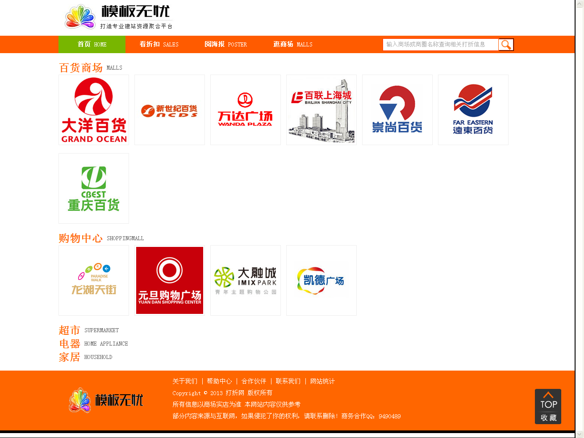Screen dimensions: 584x438
Task: Click the Bailian Shanghai City thumbnail
Action: (321, 110)
